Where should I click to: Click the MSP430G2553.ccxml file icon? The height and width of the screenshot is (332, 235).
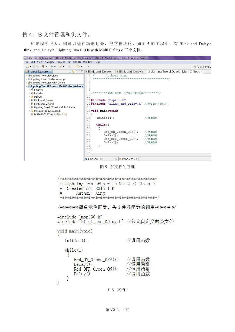32,114
